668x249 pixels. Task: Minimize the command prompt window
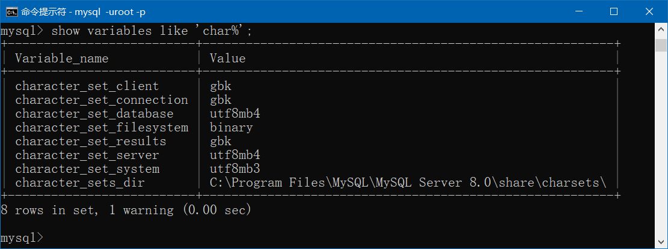click(x=578, y=11)
